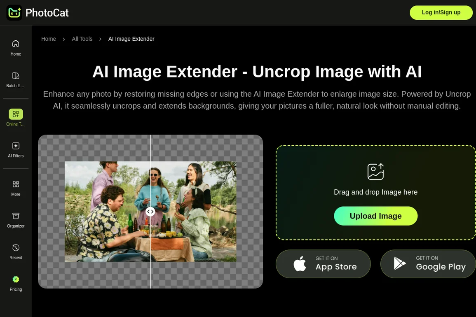Click the Log in/Sign up button
This screenshot has height=317, width=476.
point(441,12)
